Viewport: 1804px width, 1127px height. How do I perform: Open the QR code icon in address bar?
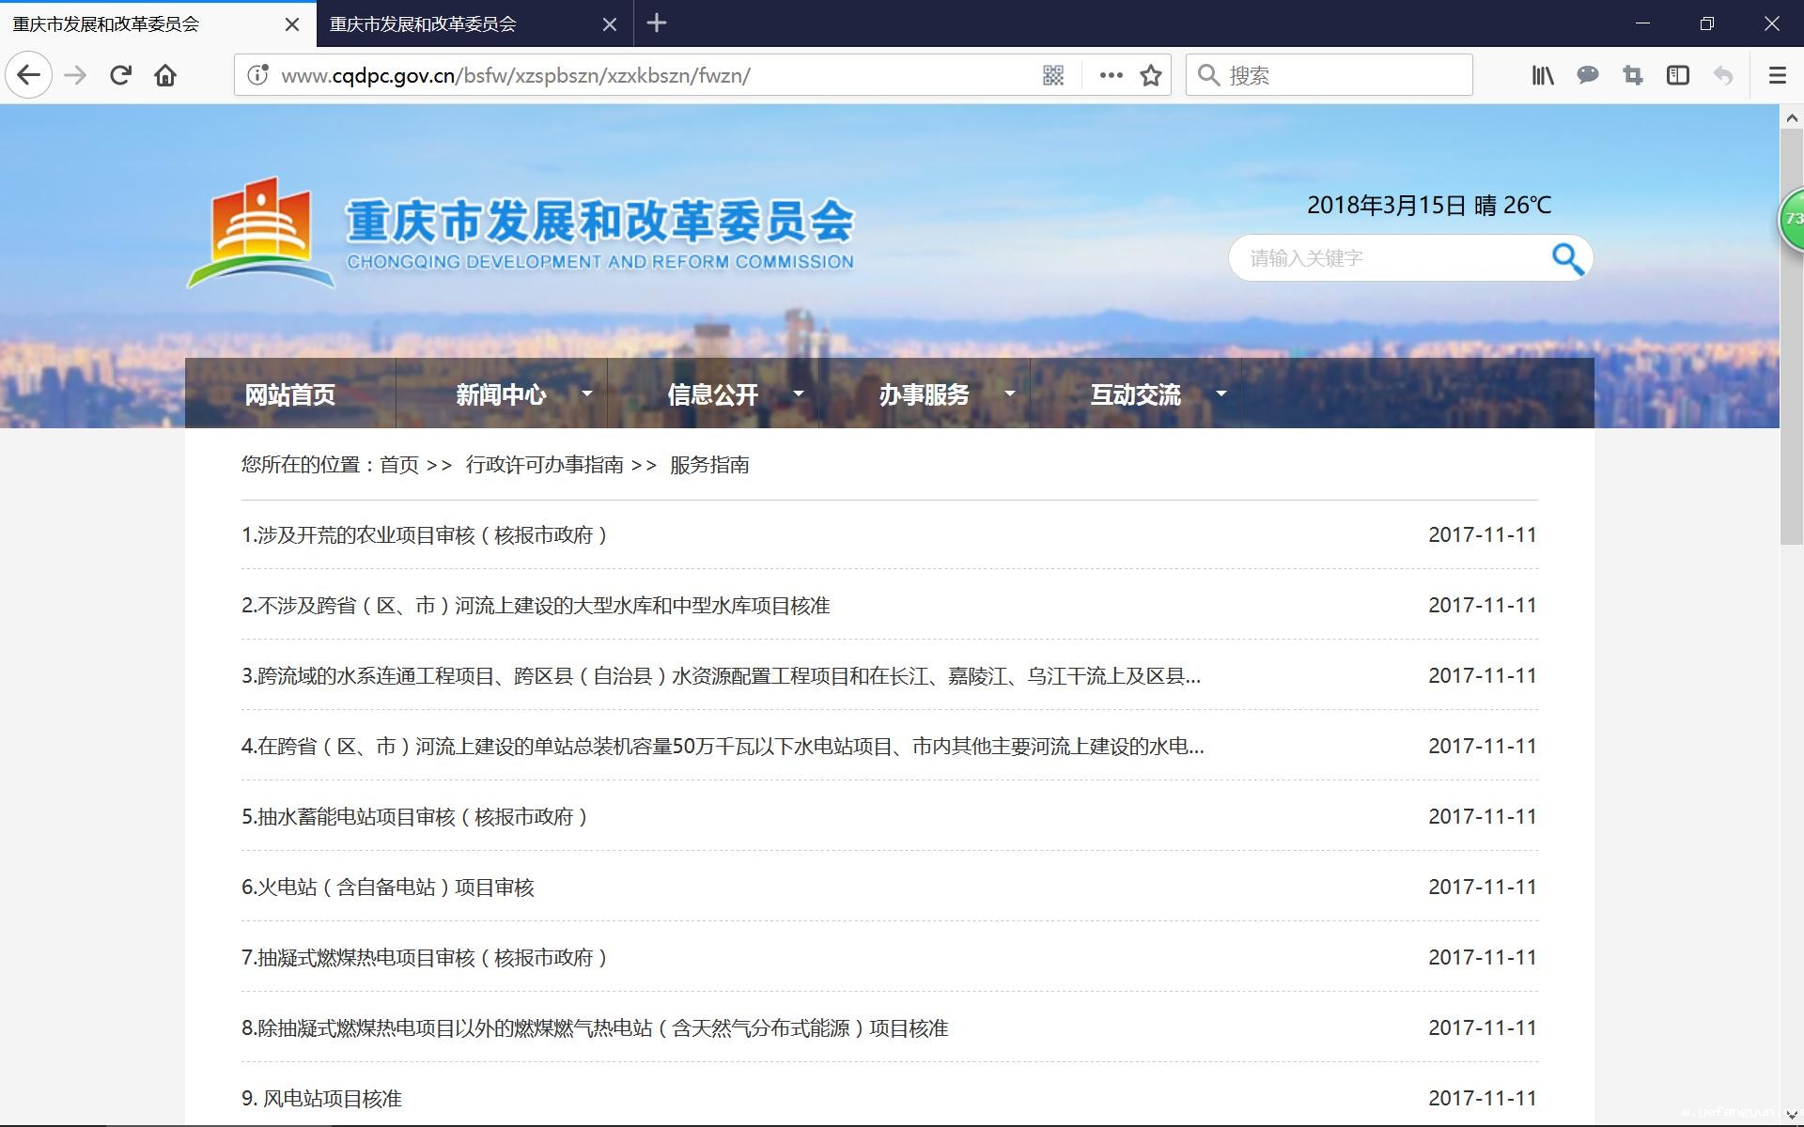(x=1052, y=75)
